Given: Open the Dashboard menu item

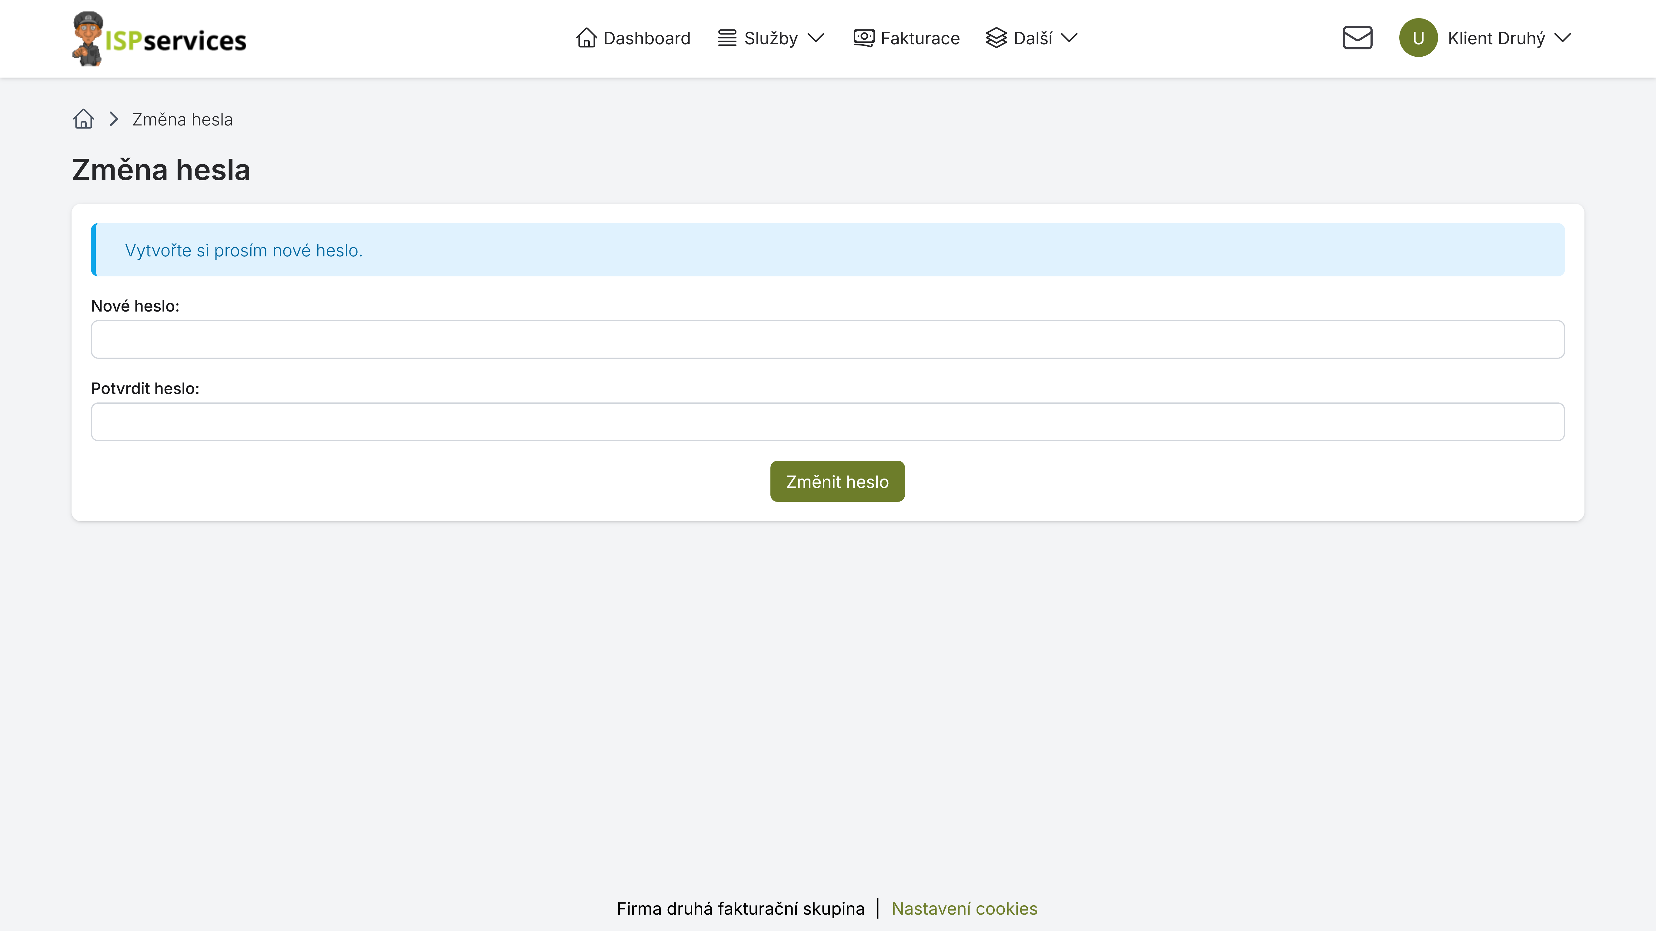Looking at the screenshot, I should pos(633,38).
